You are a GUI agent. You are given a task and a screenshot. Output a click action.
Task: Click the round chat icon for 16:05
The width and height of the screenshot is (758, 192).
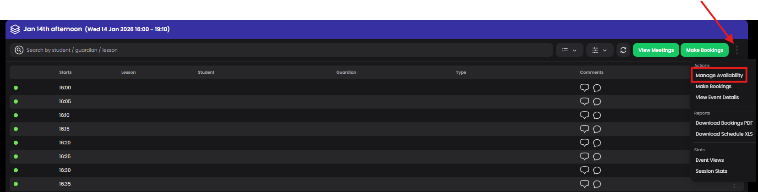[597, 101]
